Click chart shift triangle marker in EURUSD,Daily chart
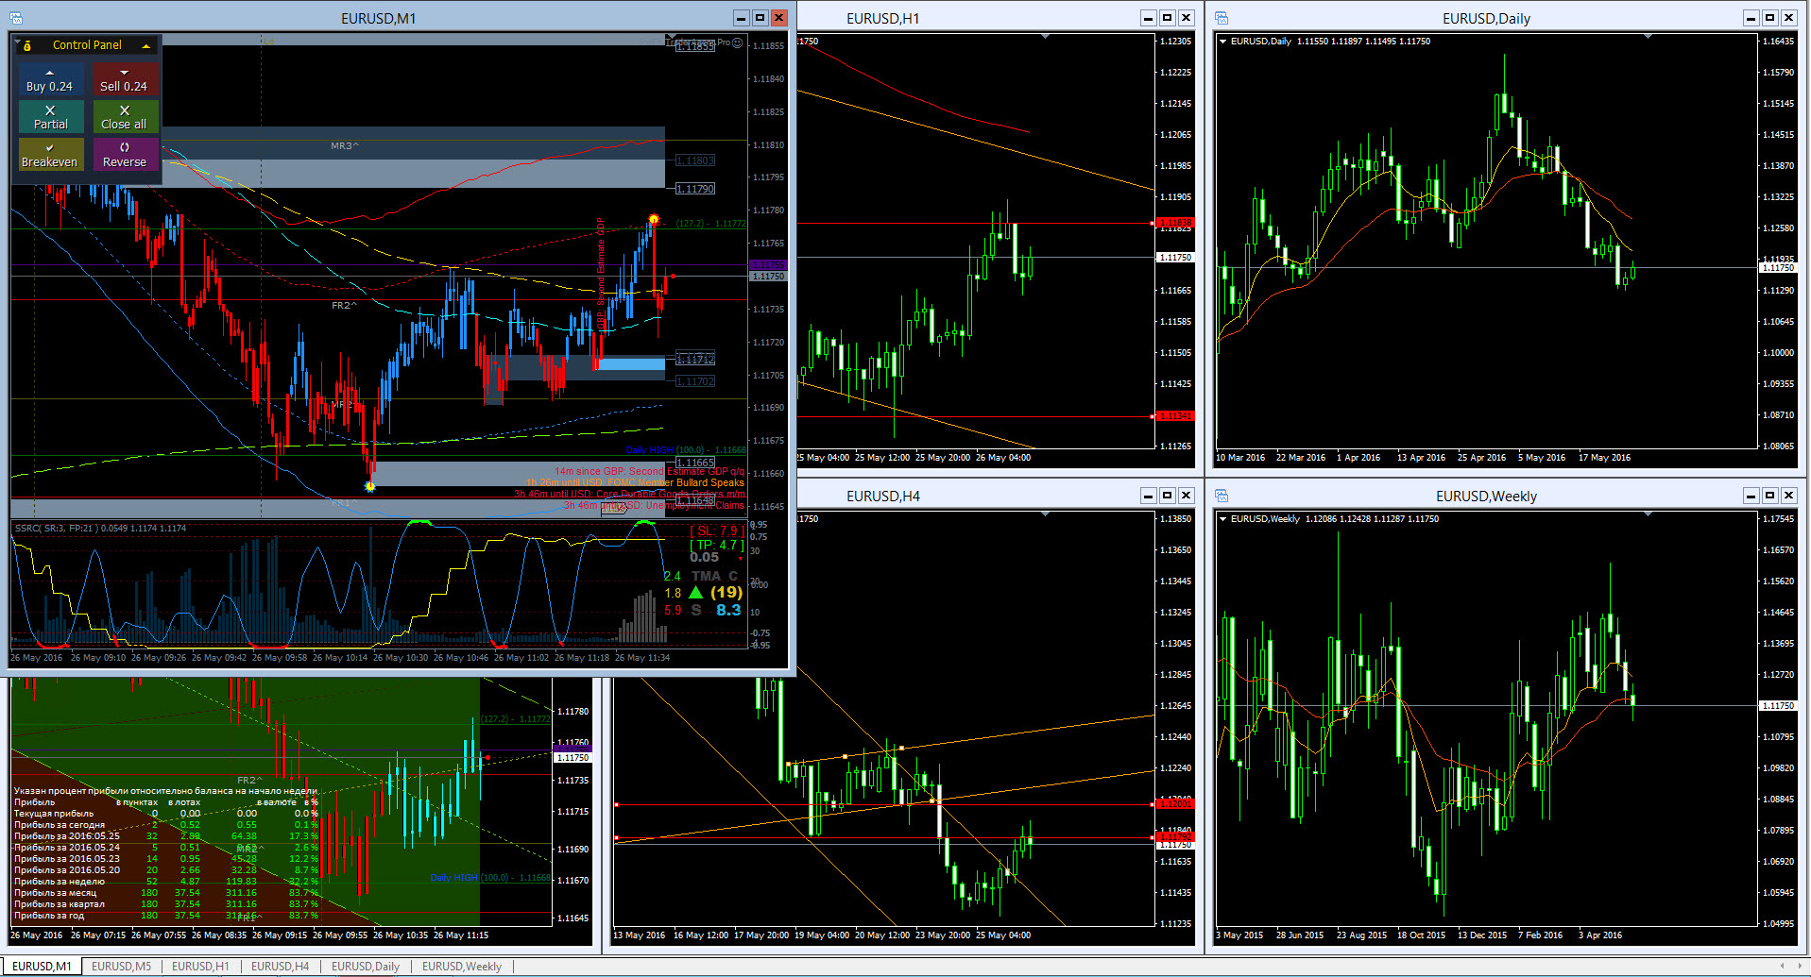The width and height of the screenshot is (1811, 977). pyautogui.click(x=1648, y=36)
